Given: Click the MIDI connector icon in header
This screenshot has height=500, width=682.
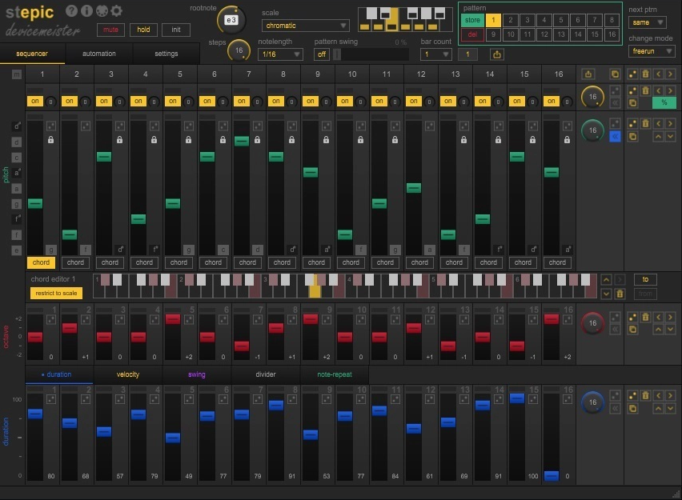Looking at the screenshot, I should coord(102,10).
